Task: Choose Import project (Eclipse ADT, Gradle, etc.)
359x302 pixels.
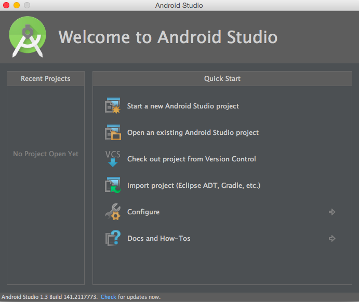Action: (x=193, y=185)
